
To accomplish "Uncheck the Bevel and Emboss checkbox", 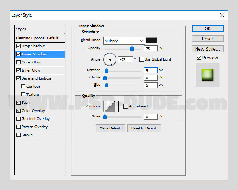I will coord(19,78).
